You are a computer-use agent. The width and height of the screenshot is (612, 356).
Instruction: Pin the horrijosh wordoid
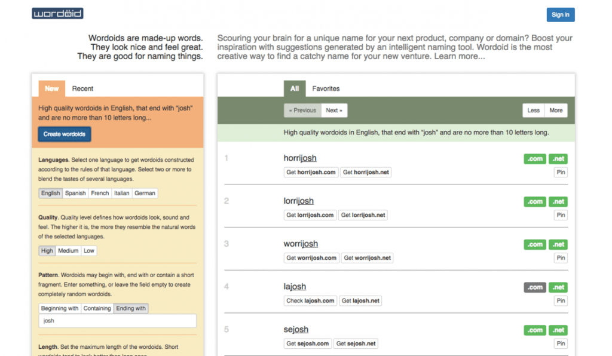[561, 173]
